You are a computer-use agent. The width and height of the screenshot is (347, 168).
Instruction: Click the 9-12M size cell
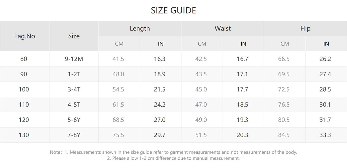pyautogui.click(x=74, y=59)
